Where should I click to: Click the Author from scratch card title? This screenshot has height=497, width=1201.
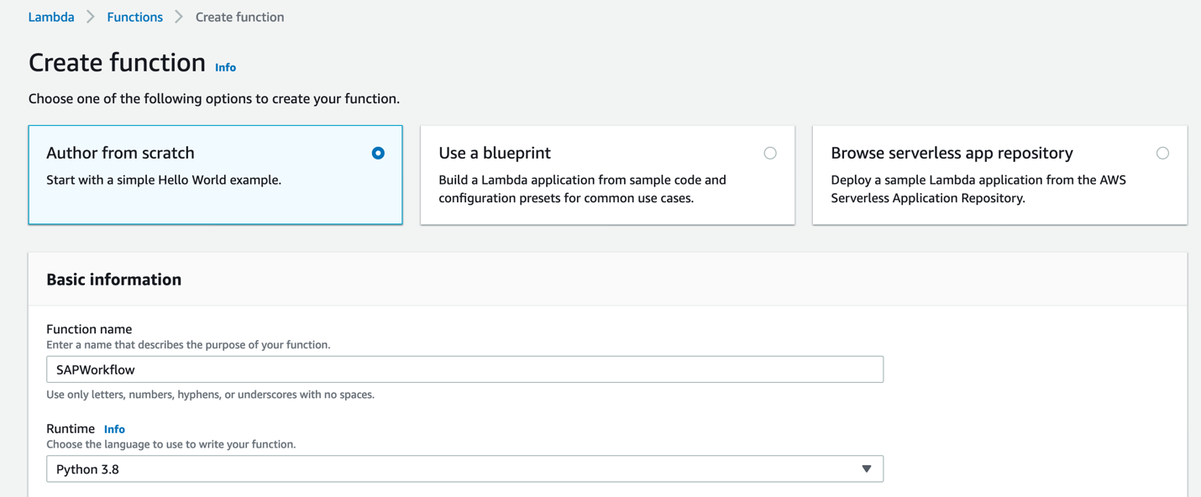(120, 153)
